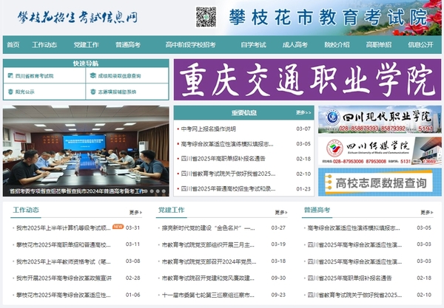The height and width of the screenshot is (308, 444).
Task: Click the 四川现代职业学院 logo emblem
Action: (x=332, y=117)
